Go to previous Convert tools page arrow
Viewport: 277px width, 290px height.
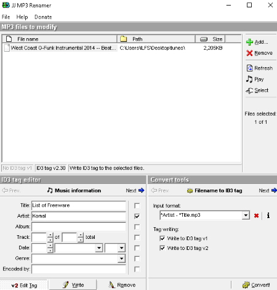coord(154,190)
